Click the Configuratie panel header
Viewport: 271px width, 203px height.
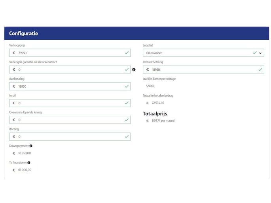point(136,34)
